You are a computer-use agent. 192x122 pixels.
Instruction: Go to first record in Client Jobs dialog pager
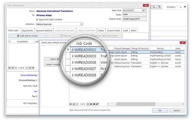pos(71,104)
